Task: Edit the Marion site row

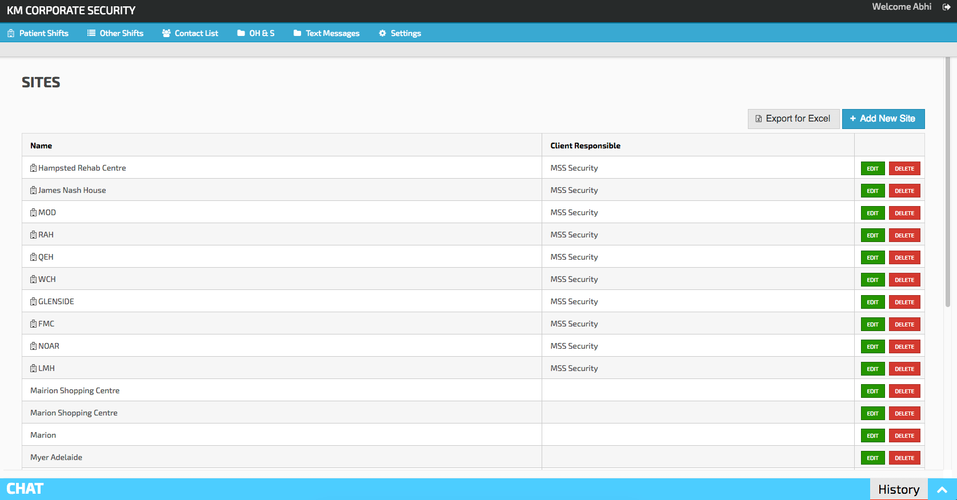Action: [x=873, y=436]
